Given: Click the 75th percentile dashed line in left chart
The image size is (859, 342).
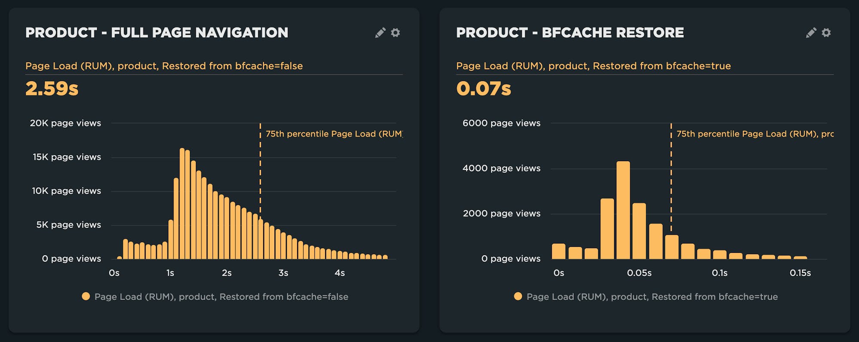Looking at the screenshot, I should pos(260,171).
